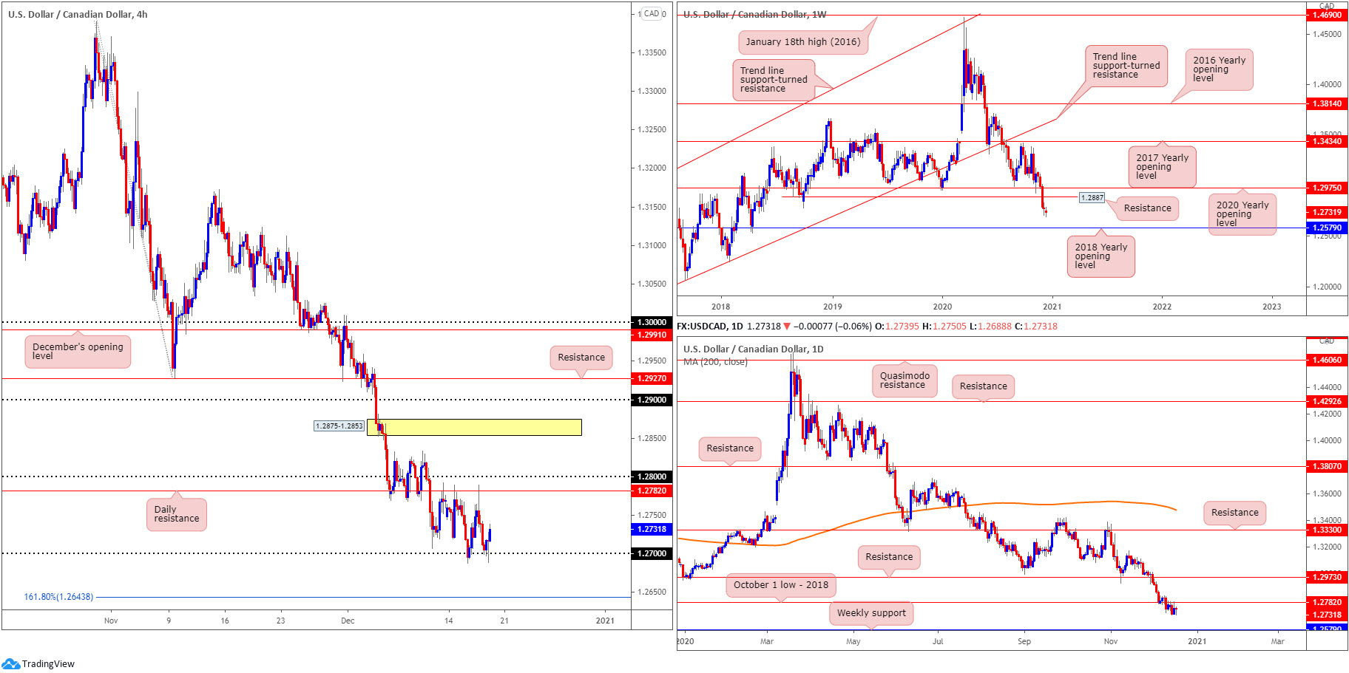The width and height of the screenshot is (1349, 673).
Task: Select the December's opening level annotation
Action: 78,352
